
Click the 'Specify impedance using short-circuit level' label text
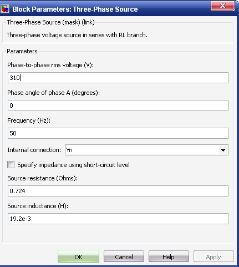point(73,165)
